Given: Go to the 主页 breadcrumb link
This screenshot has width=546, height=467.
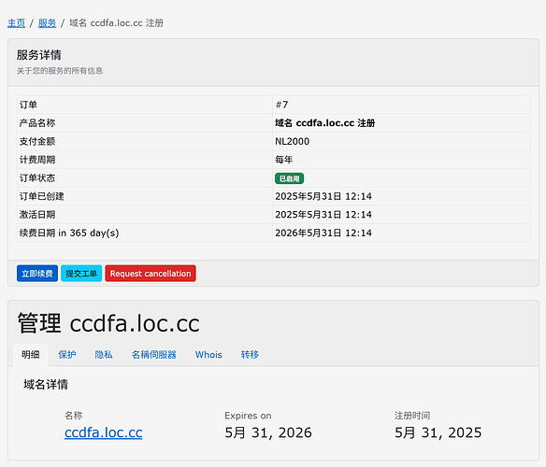Looking at the screenshot, I should [x=17, y=23].
